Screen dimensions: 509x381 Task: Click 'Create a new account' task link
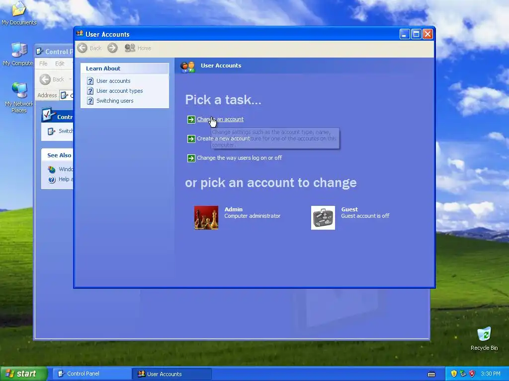pos(223,138)
